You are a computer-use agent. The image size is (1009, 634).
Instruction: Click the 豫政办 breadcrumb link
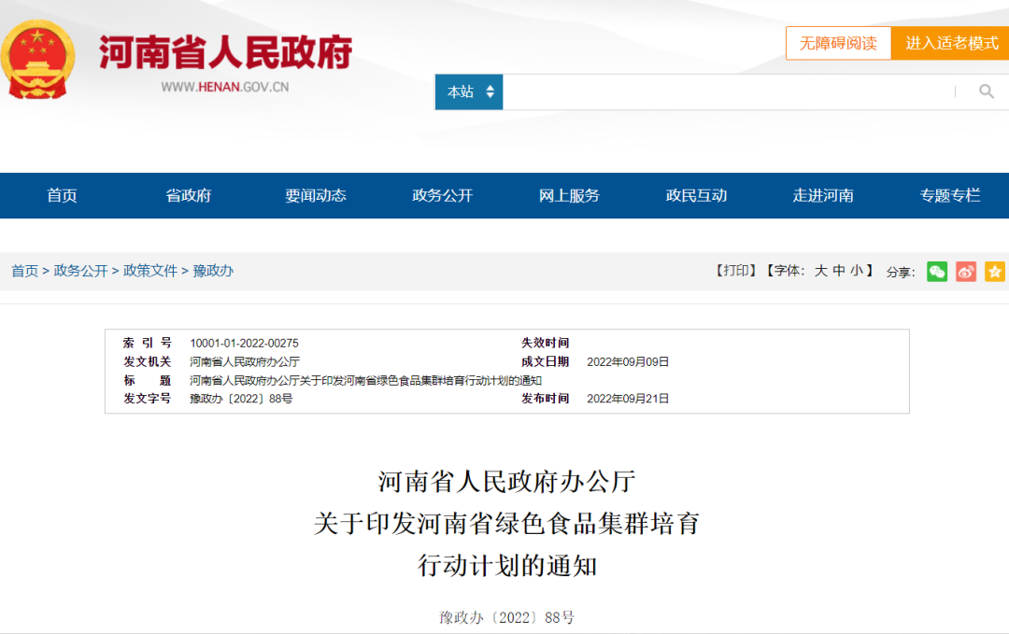[213, 271]
